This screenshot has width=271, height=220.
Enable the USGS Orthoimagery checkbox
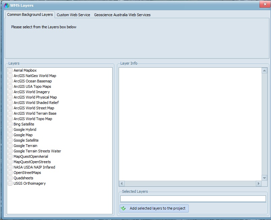coord(10,183)
